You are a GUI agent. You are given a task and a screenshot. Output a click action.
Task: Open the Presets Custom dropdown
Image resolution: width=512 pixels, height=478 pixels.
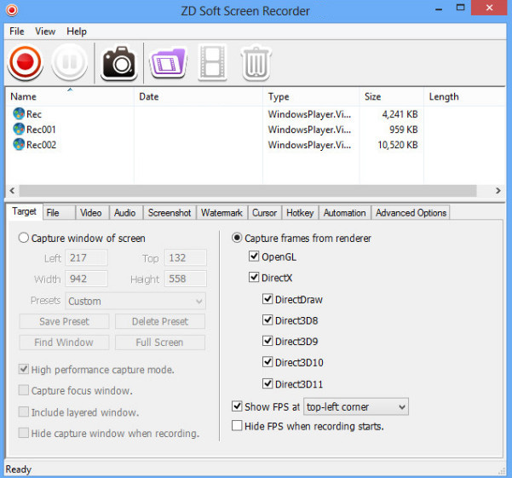(x=135, y=301)
